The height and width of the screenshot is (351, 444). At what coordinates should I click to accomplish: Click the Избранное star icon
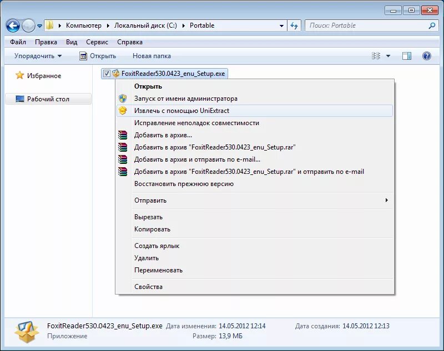(x=19, y=75)
